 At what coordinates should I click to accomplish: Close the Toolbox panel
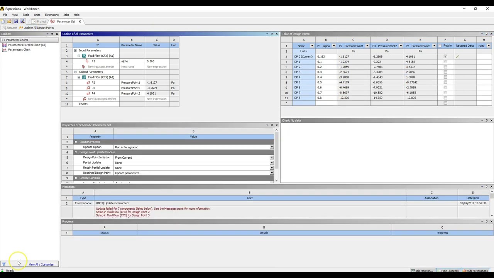pos(57,34)
